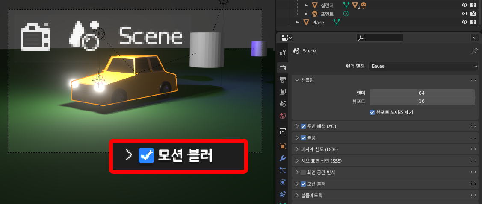Click the 샘플링 panel drag grip

coord(473,80)
